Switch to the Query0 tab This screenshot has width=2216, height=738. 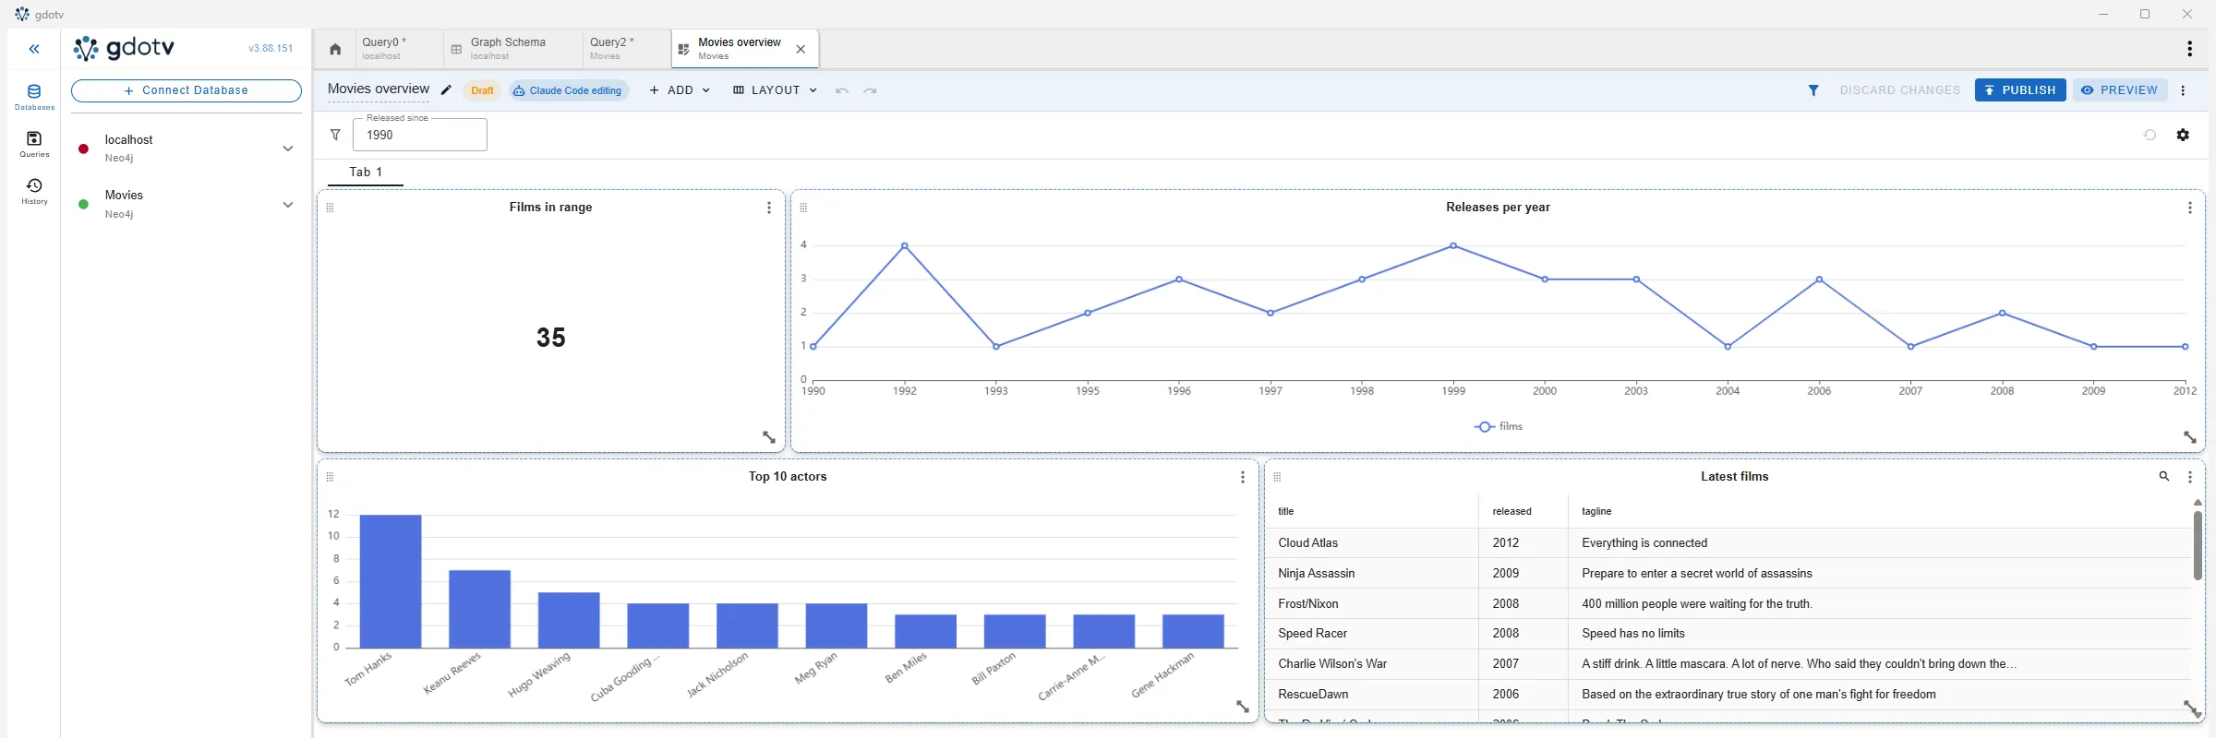pos(399,49)
